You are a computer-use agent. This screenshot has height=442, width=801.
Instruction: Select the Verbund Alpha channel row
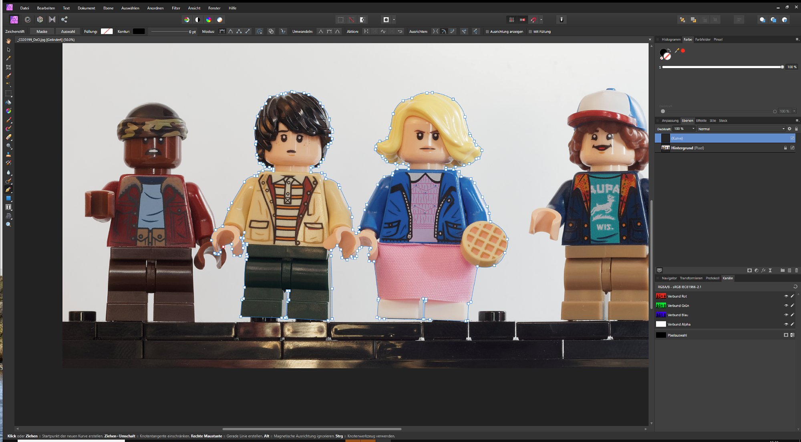tap(679, 324)
